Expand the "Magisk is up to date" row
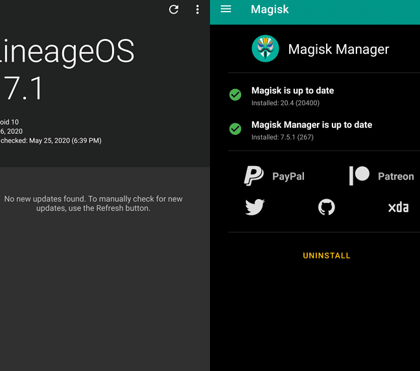Viewport: 420px width, 371px height. coord(293,91)
